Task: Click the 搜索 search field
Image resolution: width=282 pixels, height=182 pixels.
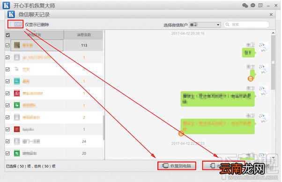Action: [246, 25]
